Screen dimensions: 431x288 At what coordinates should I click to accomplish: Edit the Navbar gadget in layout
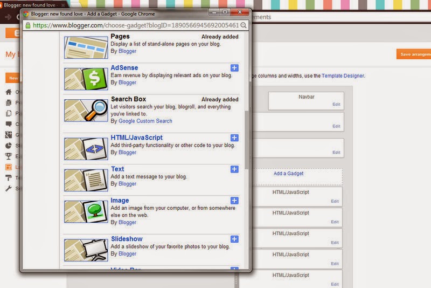pyautogui.click(x=336, y=104)
